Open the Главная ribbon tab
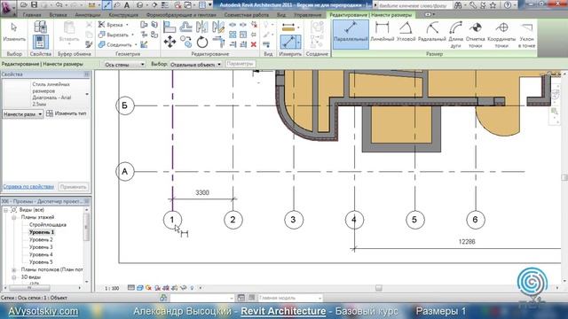The width and height of the screenshot is (568, 319). click(x=32, y=15)
